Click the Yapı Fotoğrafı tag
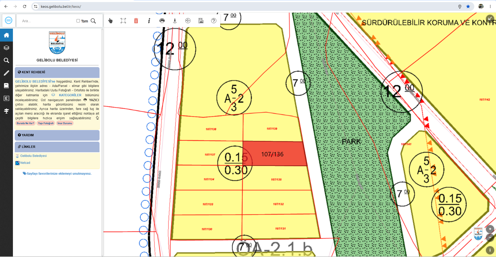Image resolution: width=496 pixels, height=257 pixels. (46, 123)
